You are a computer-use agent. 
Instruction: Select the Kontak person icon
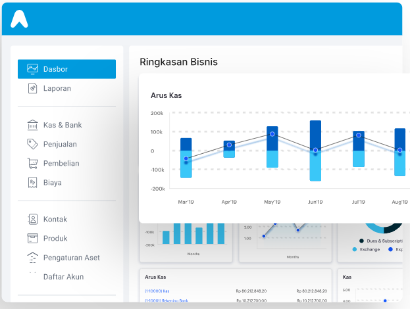point(33,219)
